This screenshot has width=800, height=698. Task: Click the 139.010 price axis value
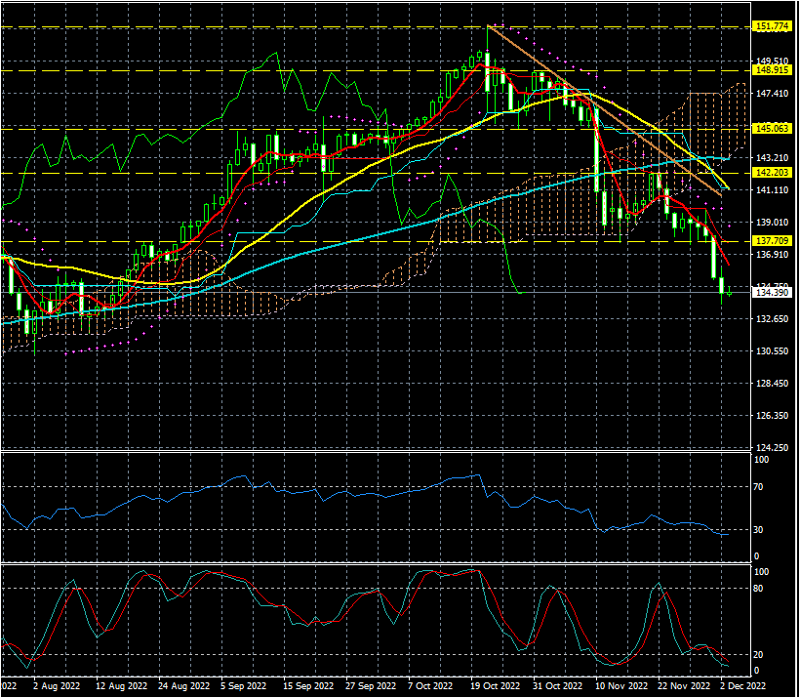coord(773,223)
